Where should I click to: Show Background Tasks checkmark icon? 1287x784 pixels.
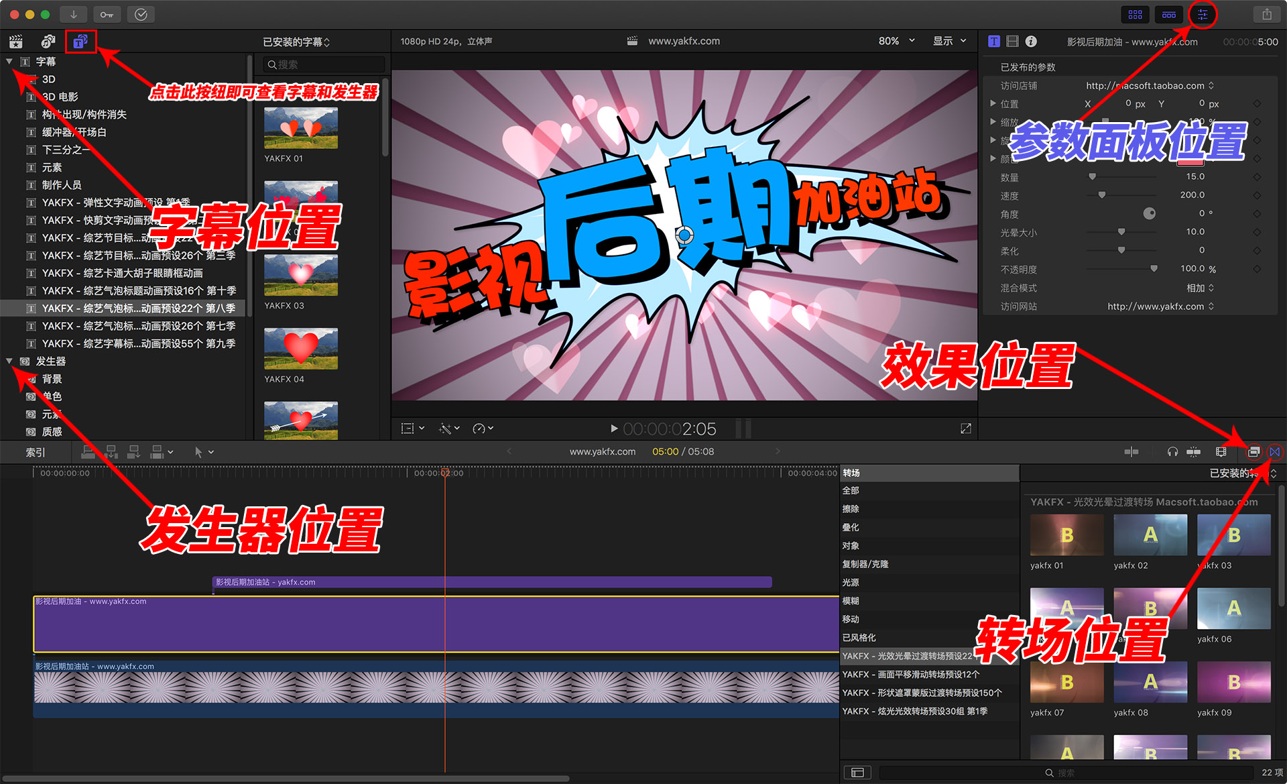(141, 14)
